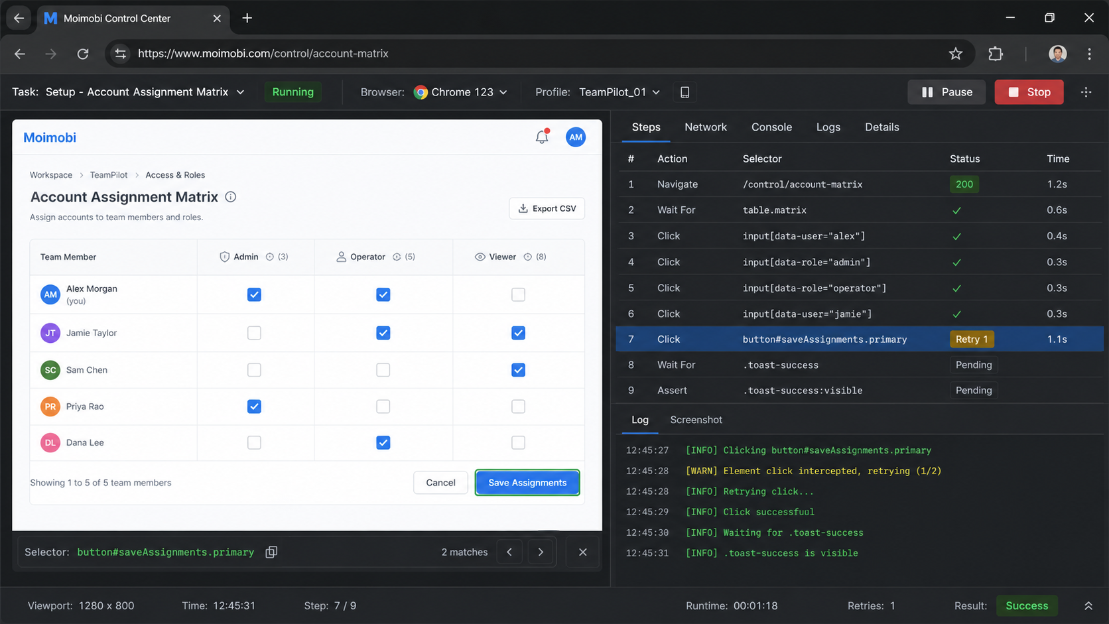Image resolution: width=1109 pixels, height=624 pixels.
Task: Uncheck Operator for Dana Lee
Action: (383, 442)
